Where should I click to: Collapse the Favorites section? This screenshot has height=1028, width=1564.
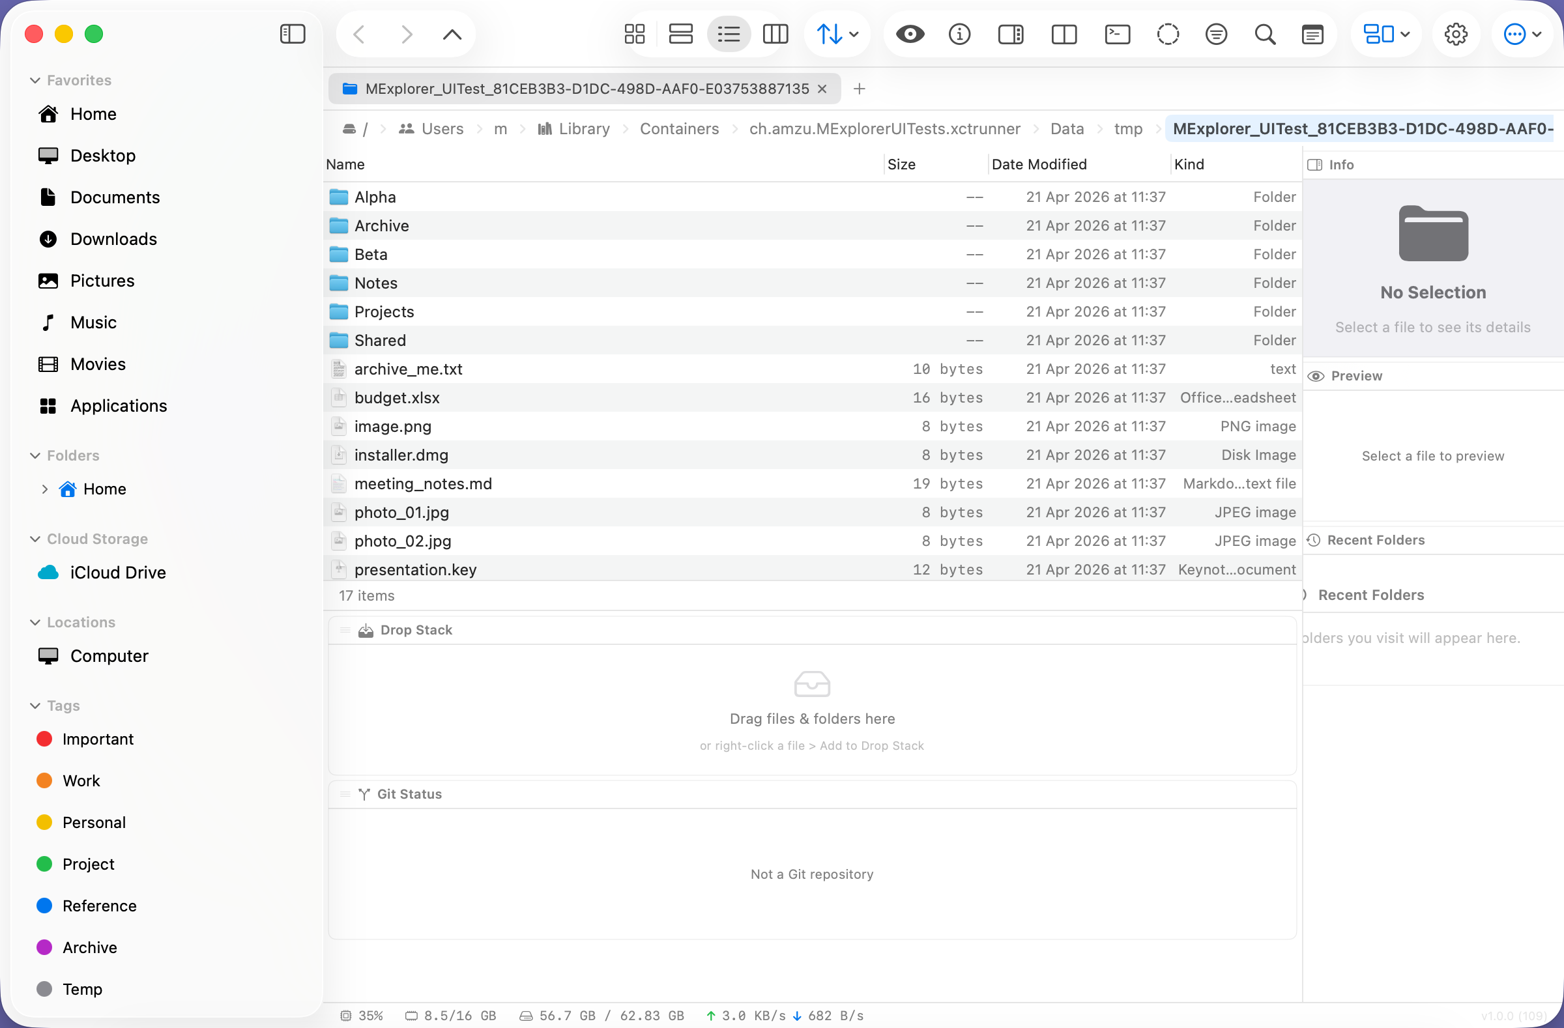[x=35, y=80]
